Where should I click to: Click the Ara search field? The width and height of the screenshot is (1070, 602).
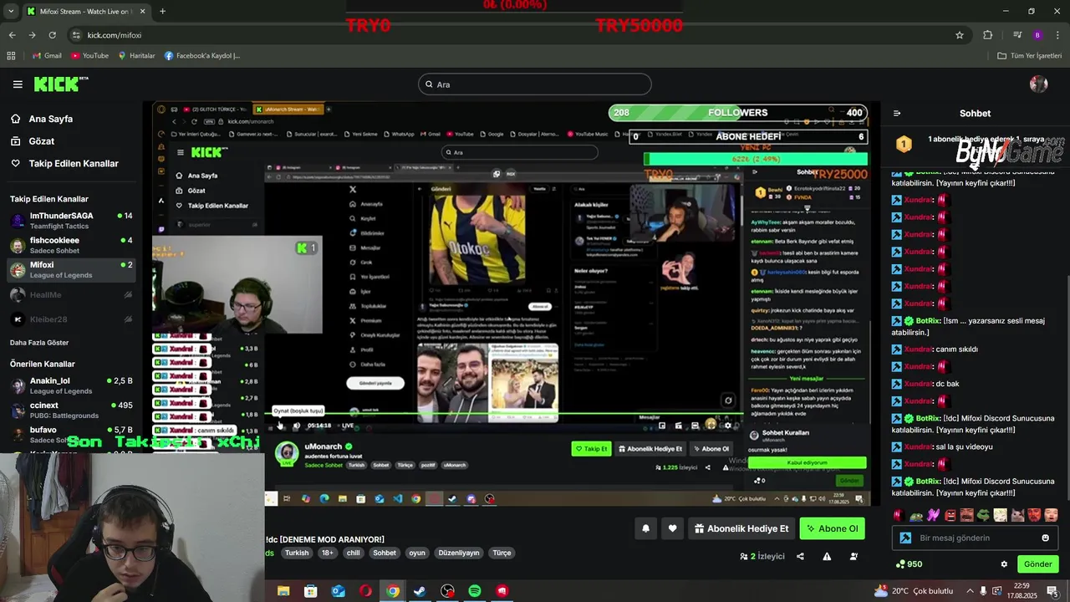(x=534, y=84)
